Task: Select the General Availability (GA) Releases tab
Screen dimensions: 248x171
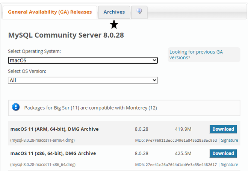Action: click(50, 12)
